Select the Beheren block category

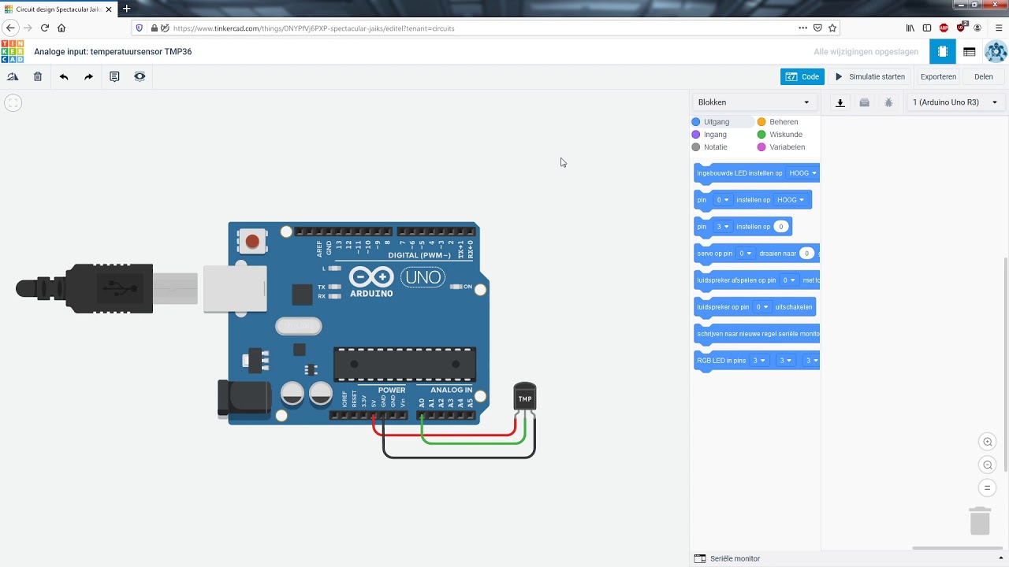click(777, 122)
